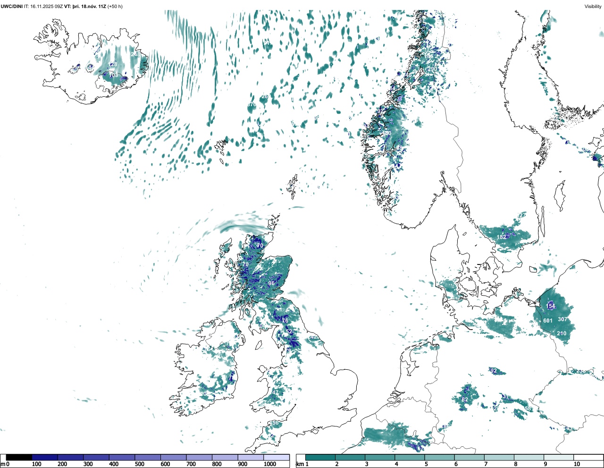Click the '(+50 h)' forecast offset text

point(115,6)
